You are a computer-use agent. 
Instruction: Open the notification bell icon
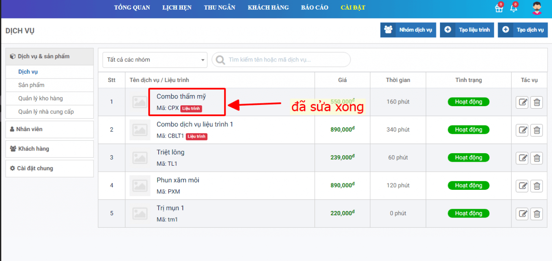click(x=513, y=8)
